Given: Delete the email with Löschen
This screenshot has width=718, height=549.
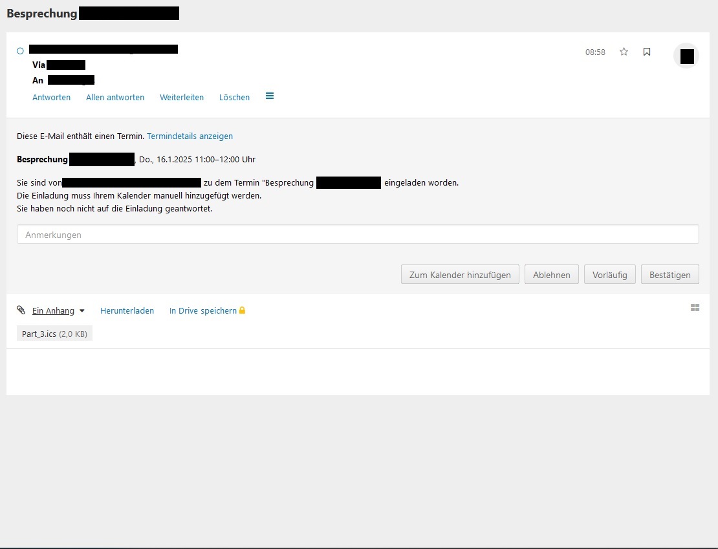Looking at the screenshot, I should coord(234,98).
